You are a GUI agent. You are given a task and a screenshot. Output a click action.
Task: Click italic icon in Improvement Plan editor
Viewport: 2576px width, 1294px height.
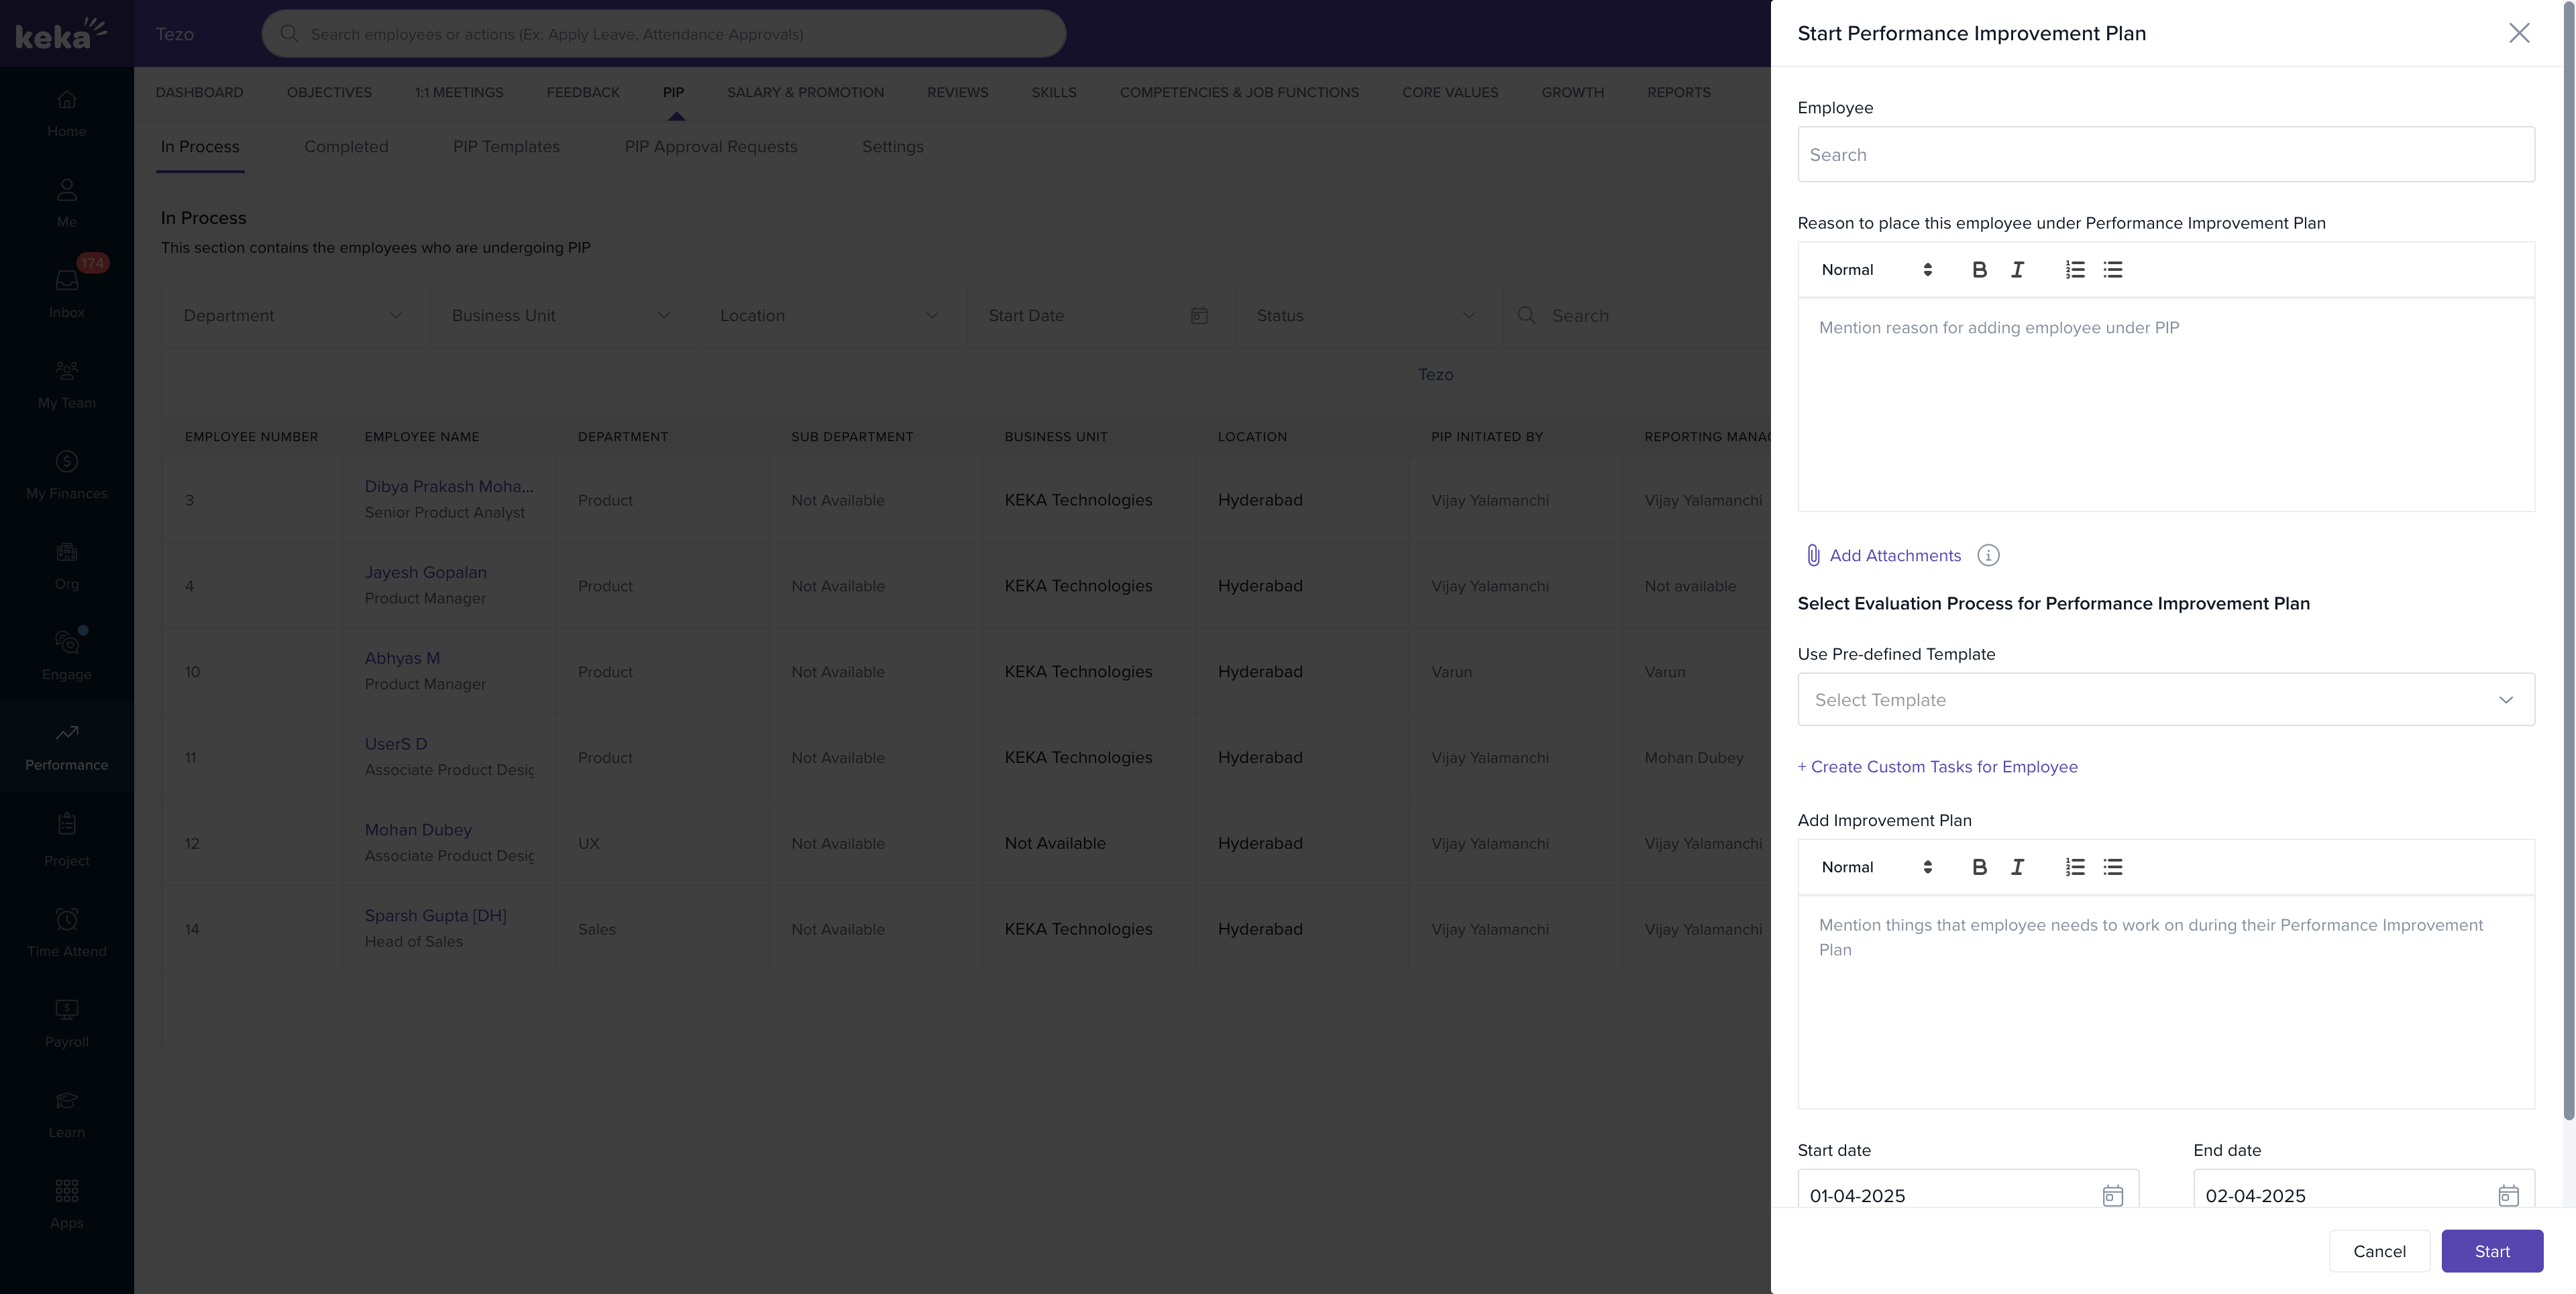2017,868
